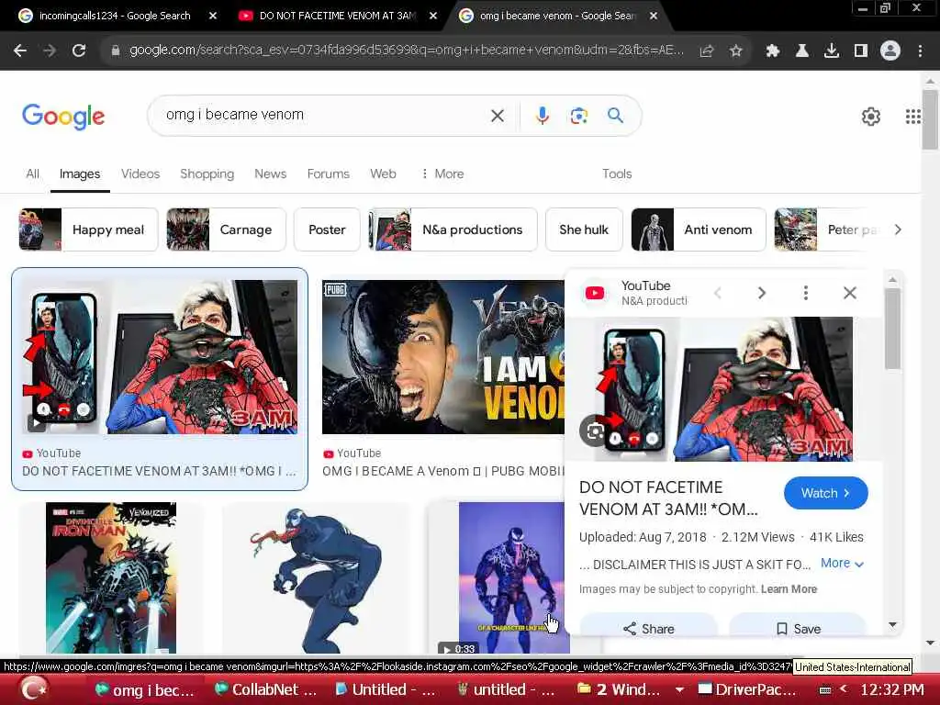Open the three-dot options in the preview panel
940x705 pixels.
click(x=806, y=293)
